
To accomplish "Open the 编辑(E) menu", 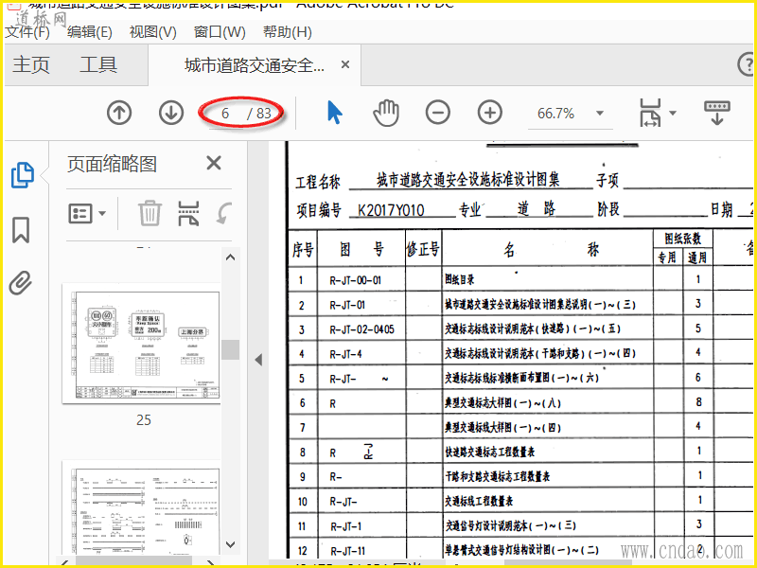I will [x=90, y=32].
